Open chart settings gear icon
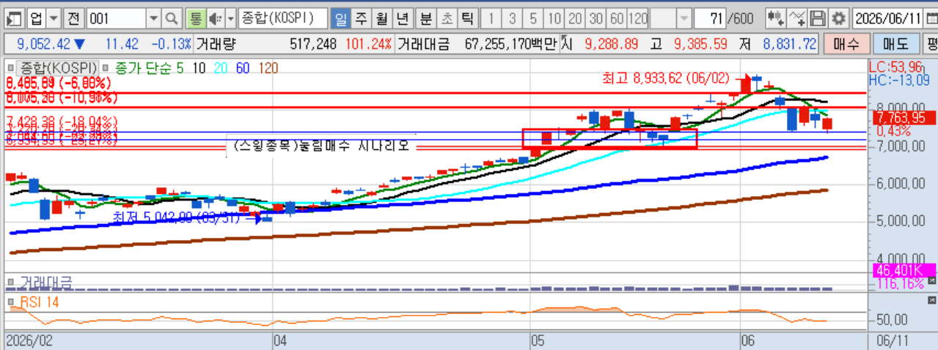This screenshot has height=350, width=938. point(839,18)
